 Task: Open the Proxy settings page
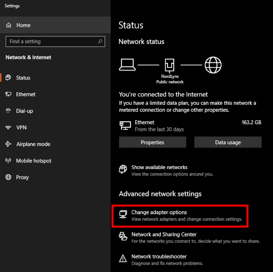pyautogui.click(x=55, y=177)
